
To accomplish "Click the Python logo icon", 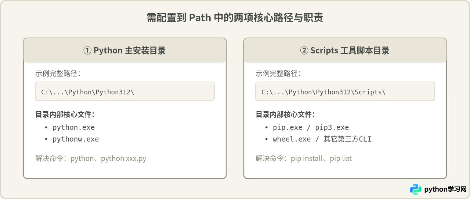I will (x=416, y=189).
